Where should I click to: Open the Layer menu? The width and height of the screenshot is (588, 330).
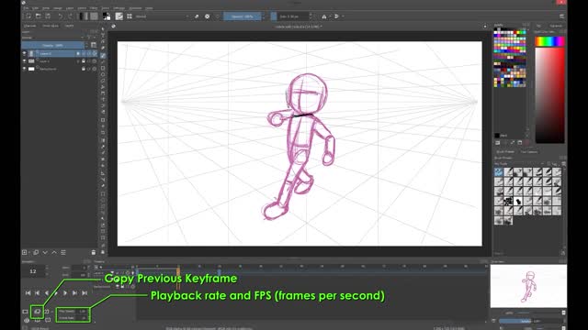click(70, 8)
